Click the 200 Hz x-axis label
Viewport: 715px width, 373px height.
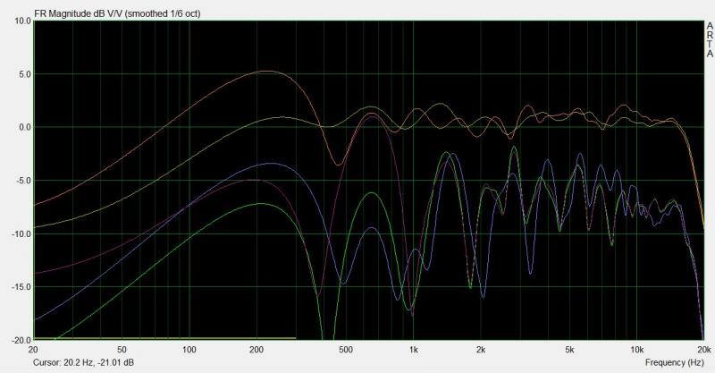click(257, 350)
